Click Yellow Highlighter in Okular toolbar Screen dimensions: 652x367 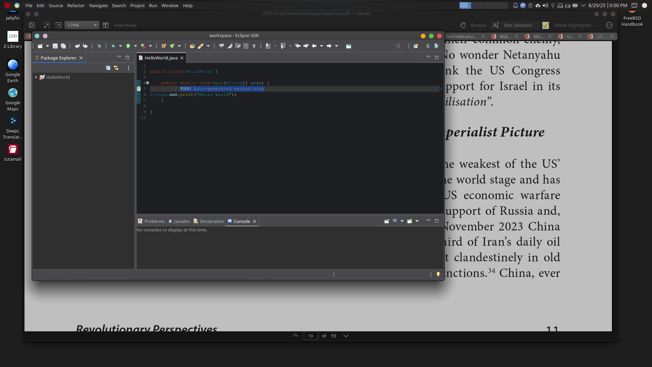pyautogui.click(x=567, y=25)
